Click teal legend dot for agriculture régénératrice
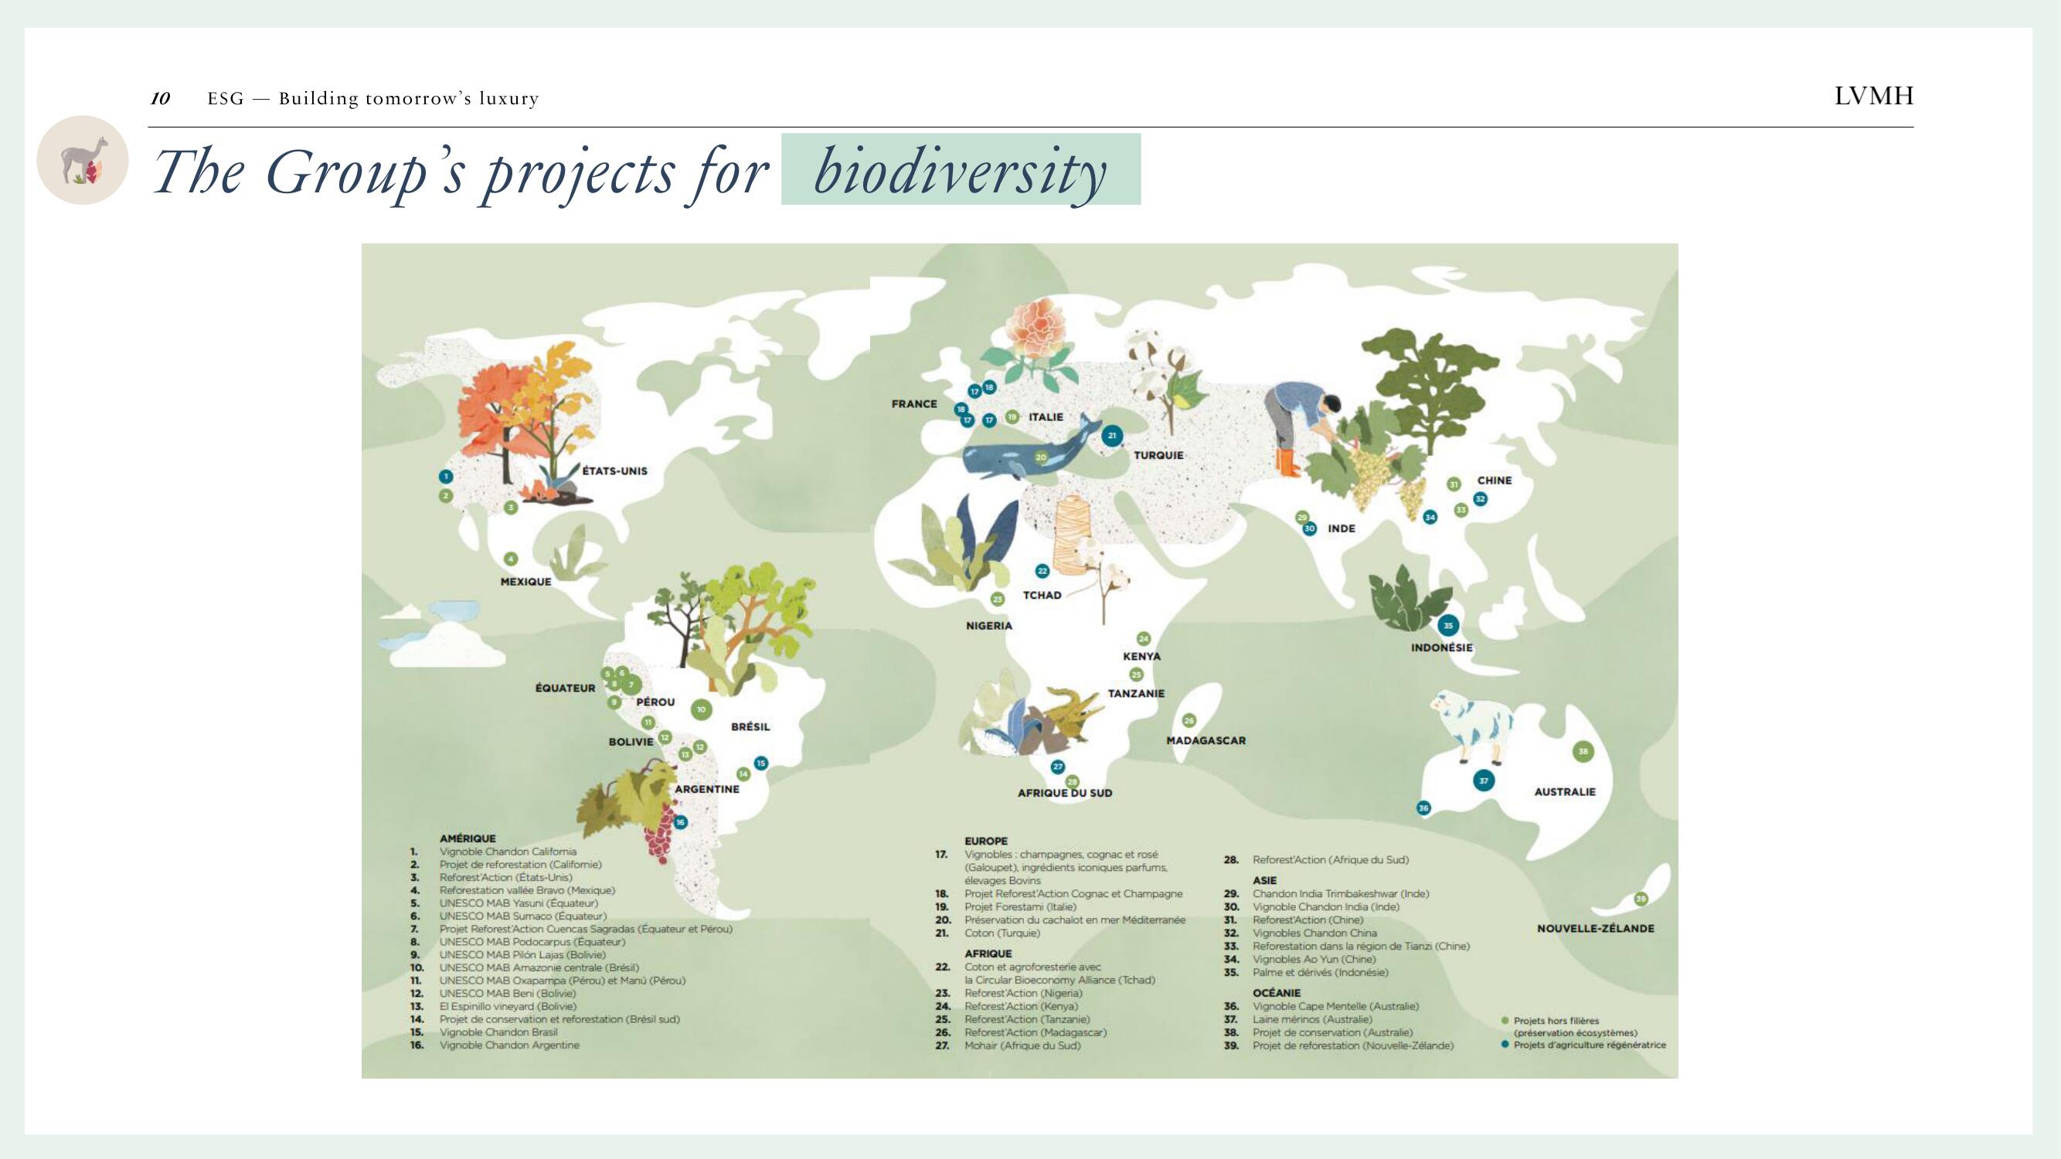Screen dimensions: 2061x1159 tap(1505, 1045)
